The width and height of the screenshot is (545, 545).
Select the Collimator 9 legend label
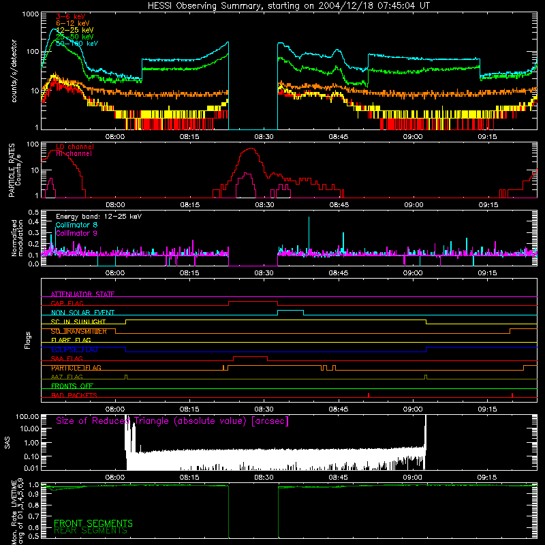pyautogui.click(x=76, y=233)
